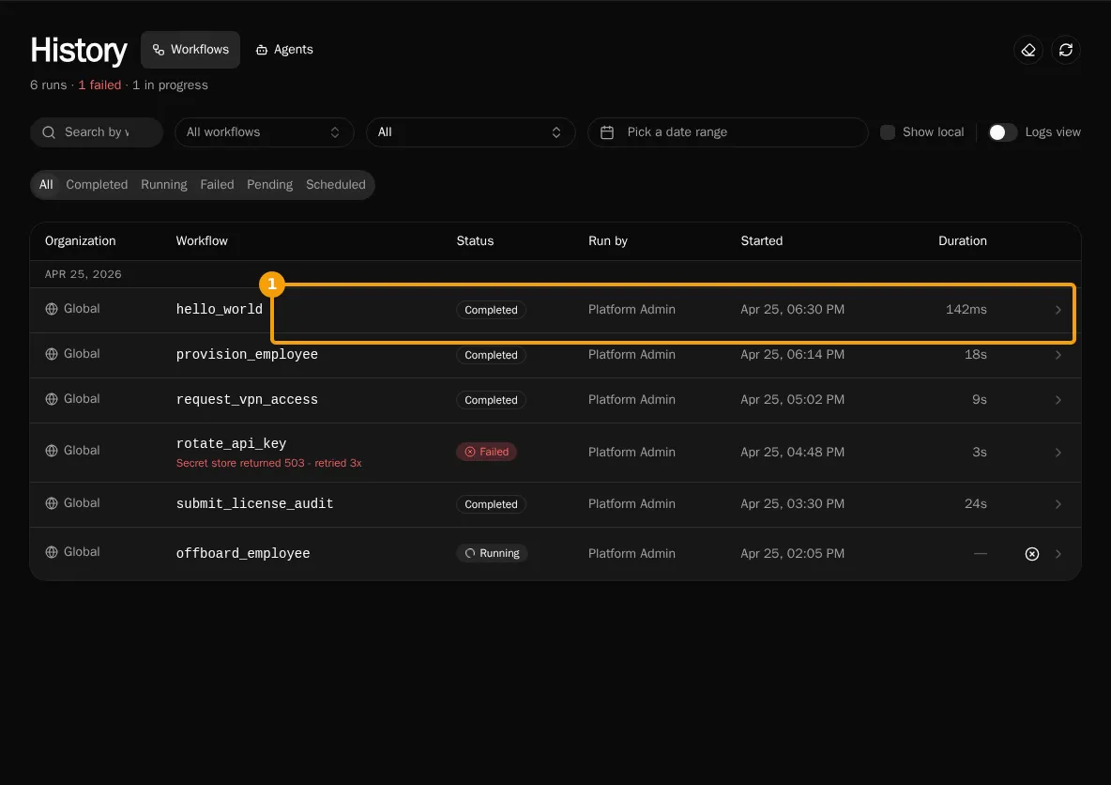Click the search magnifier icon

point(48,132)
